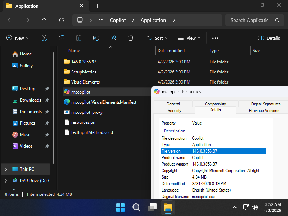
Task: Unpin Desktop using its pin icon
Action: (47, 89)
